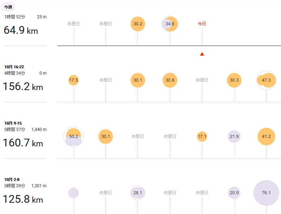This screenshot has width=281, height=214.
Task: Select the 17.5 km orange bubble
Action: [x=73, y=80]
